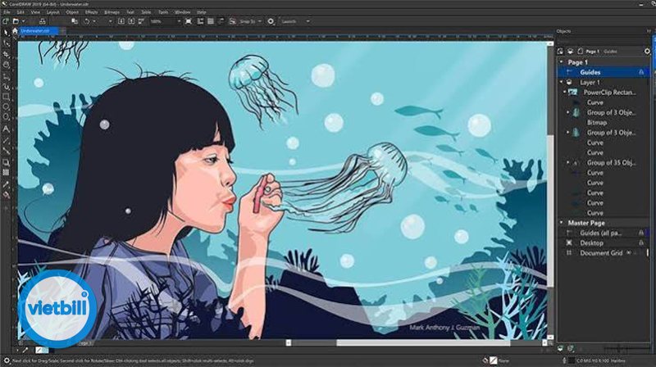Open Objects docker settings gear
Screen dimensions: 656x367
(x=647, y=52)
